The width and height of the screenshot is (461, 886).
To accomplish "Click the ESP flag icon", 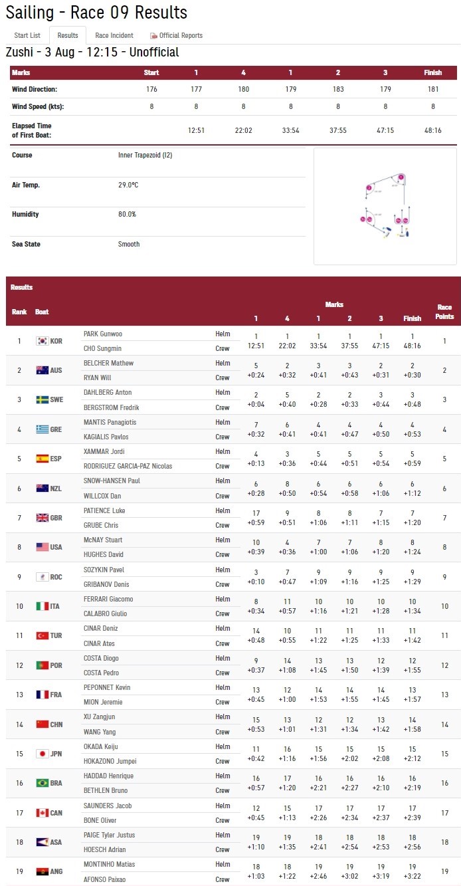I will point(43,459).
